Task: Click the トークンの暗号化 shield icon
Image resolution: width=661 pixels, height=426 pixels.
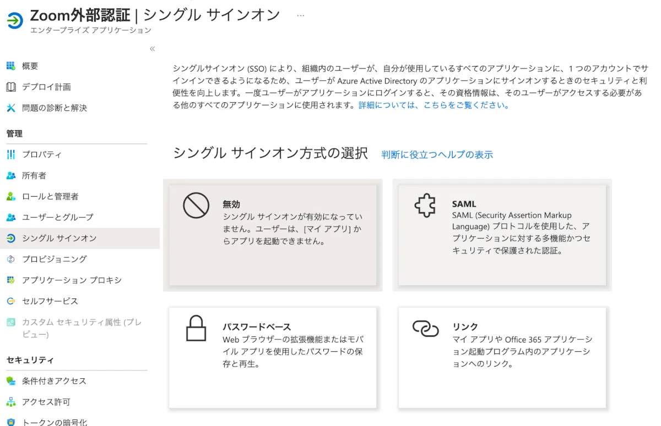Action: point(10,423)
